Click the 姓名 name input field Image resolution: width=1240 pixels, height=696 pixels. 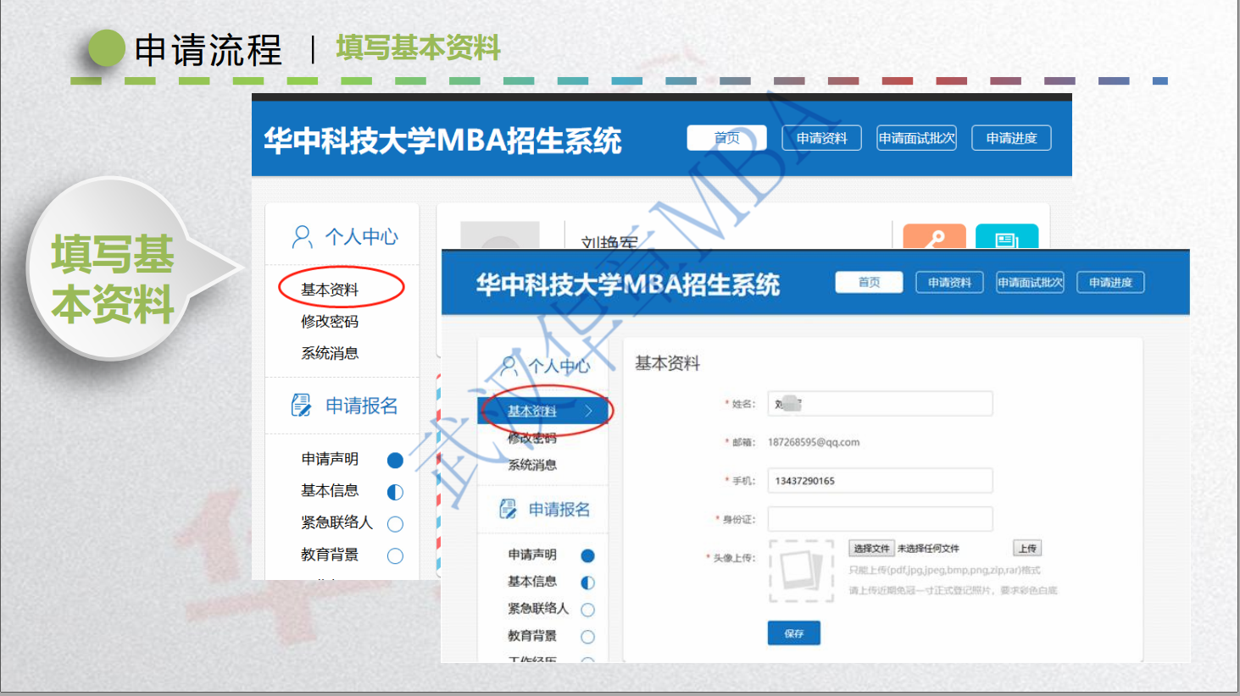click(880, 404)
